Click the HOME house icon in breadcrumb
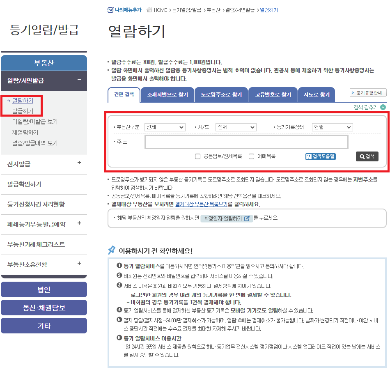Image resolution: width=390 pixels, height=372 pixels. coord(150,10)
